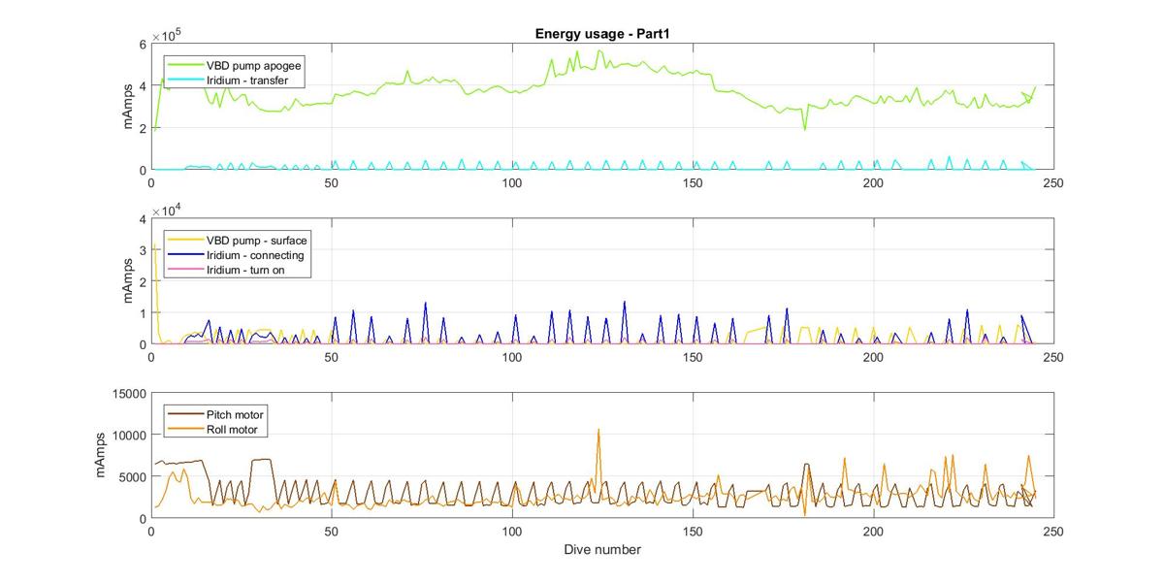The image size is (1164, 583).
Task: Click the tallest orange Roll motor spike
Action: coord(598,430)
